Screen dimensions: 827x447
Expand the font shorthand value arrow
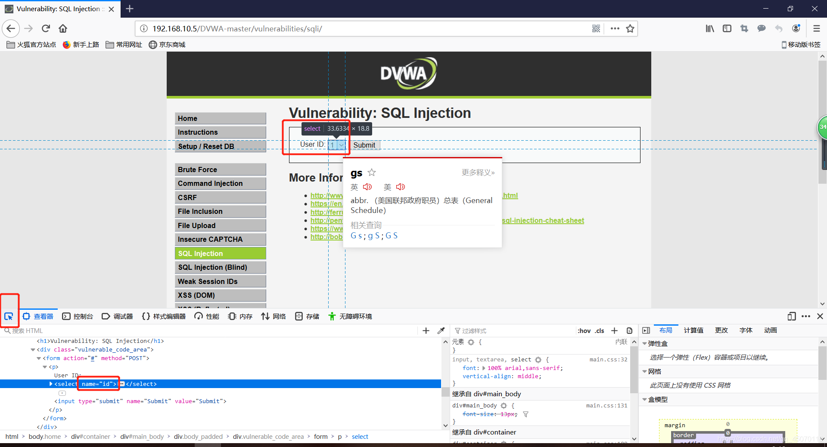[484, 368]
